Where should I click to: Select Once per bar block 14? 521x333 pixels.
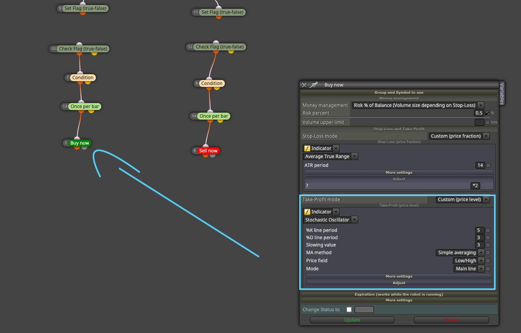(214, 116)
